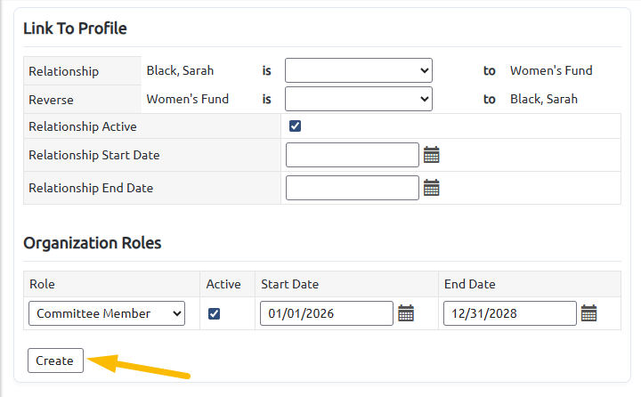Expand the Committee Member role dropdown
The height and width of the screenshot is (397, 641).
point(107,313)
